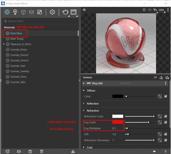
Task: Toggle the Refraction Color checkbox
Action: pos(166,116)
